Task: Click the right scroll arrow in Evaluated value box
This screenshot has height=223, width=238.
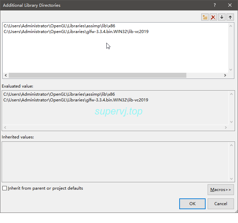Action: pyautogui.click(x=226, y=128)
